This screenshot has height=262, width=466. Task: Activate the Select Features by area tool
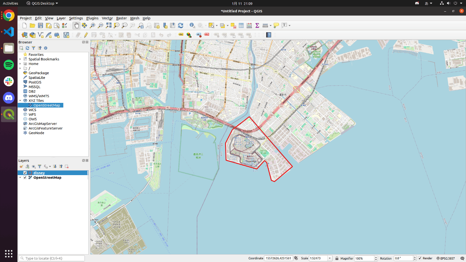click(211, 26)
